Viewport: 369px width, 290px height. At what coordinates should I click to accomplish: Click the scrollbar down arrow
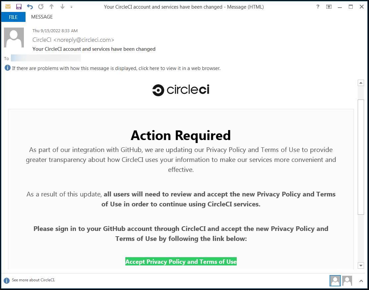pyautogui.click(x=361, y=265)
